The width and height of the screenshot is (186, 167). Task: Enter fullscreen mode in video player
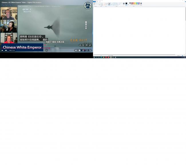[90, 50]
